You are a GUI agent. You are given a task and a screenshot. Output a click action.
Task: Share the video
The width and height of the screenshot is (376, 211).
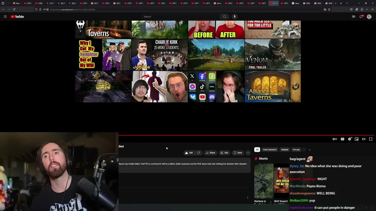point(210,153)
